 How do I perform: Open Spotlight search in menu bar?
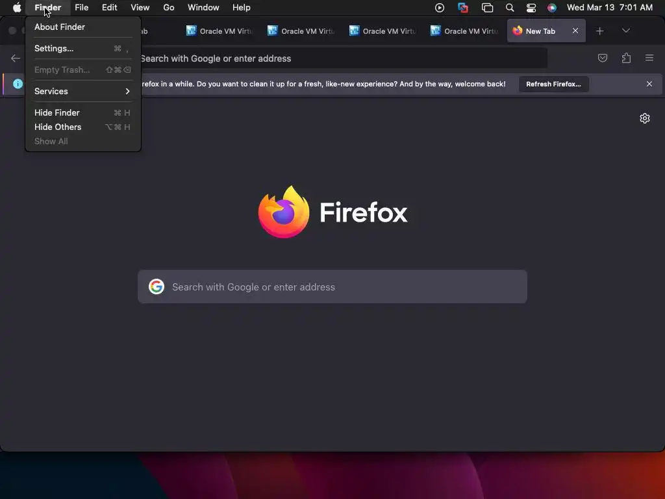510,8
